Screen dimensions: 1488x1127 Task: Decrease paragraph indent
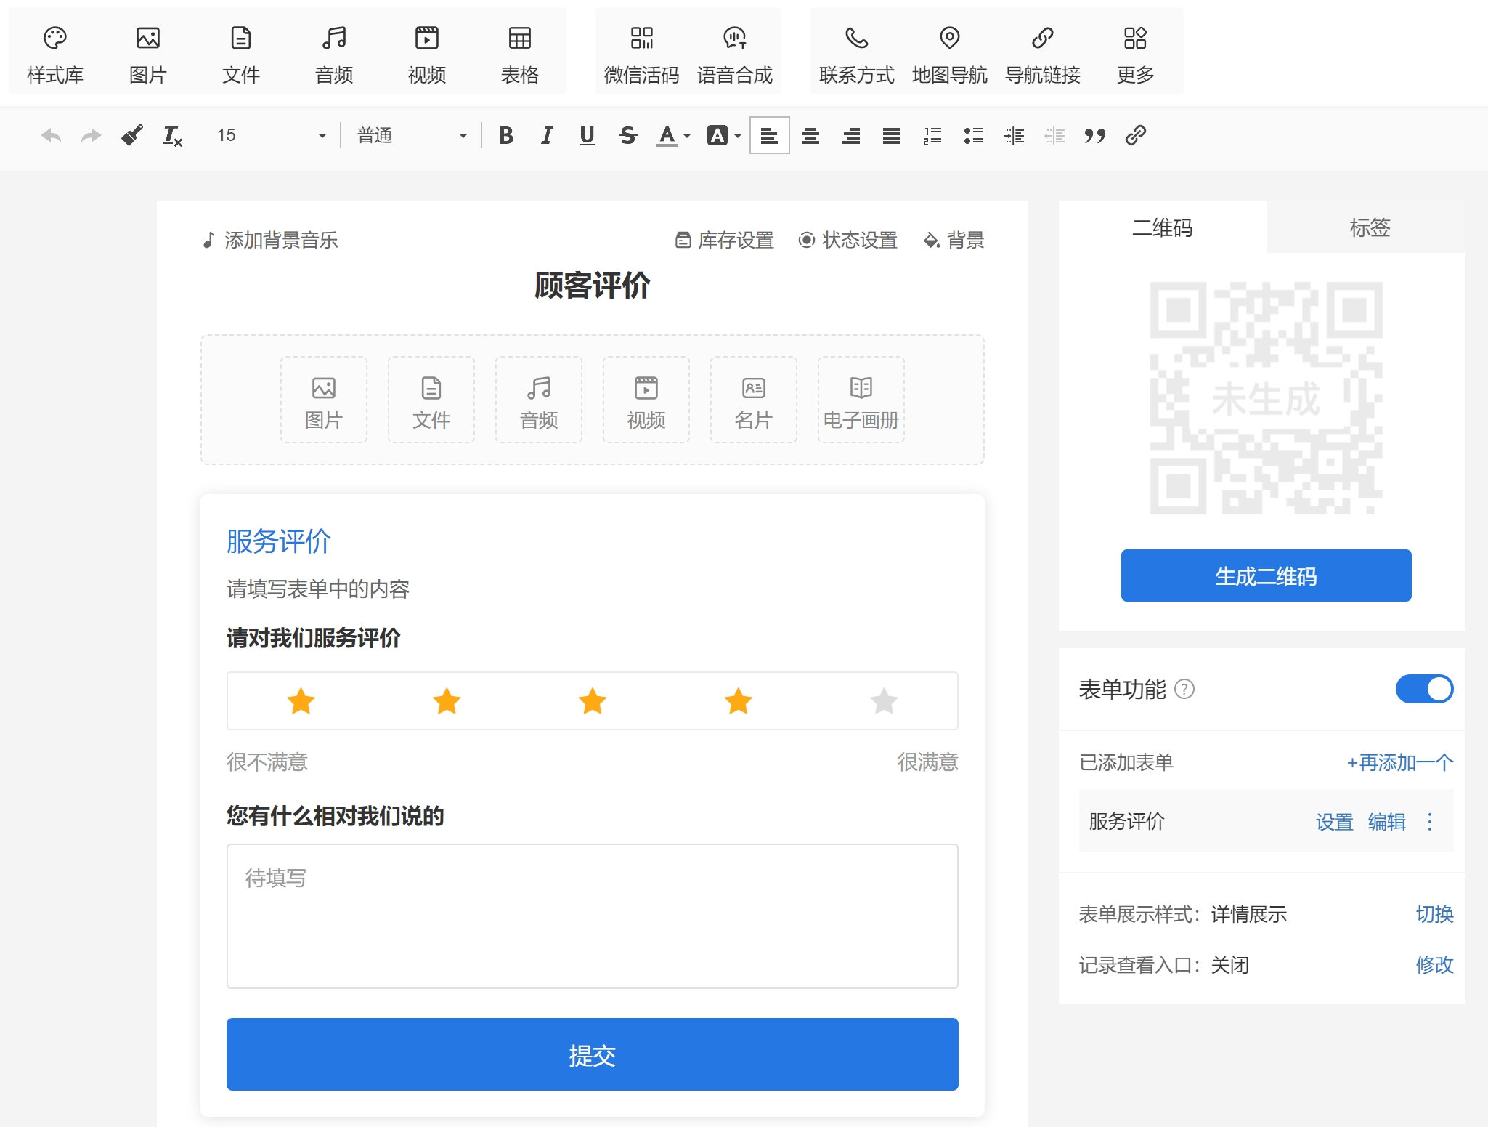(x=1054, y=135)
